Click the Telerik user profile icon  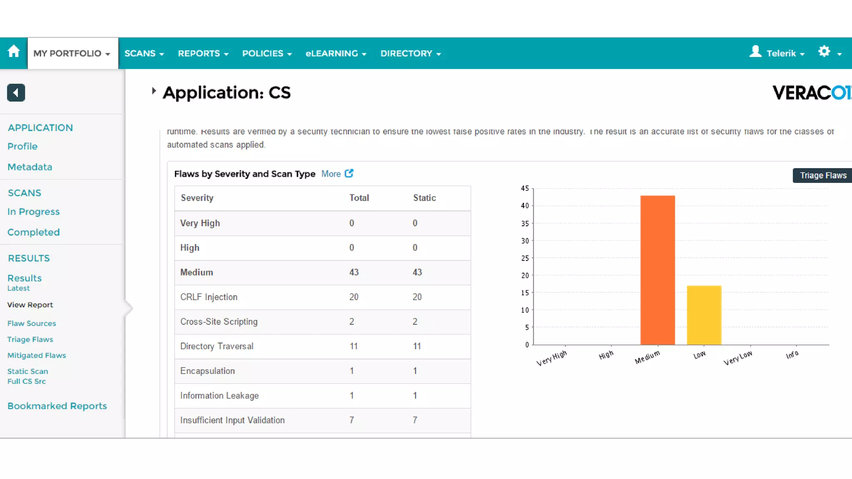pyautogui.click(x=755, y=52)
